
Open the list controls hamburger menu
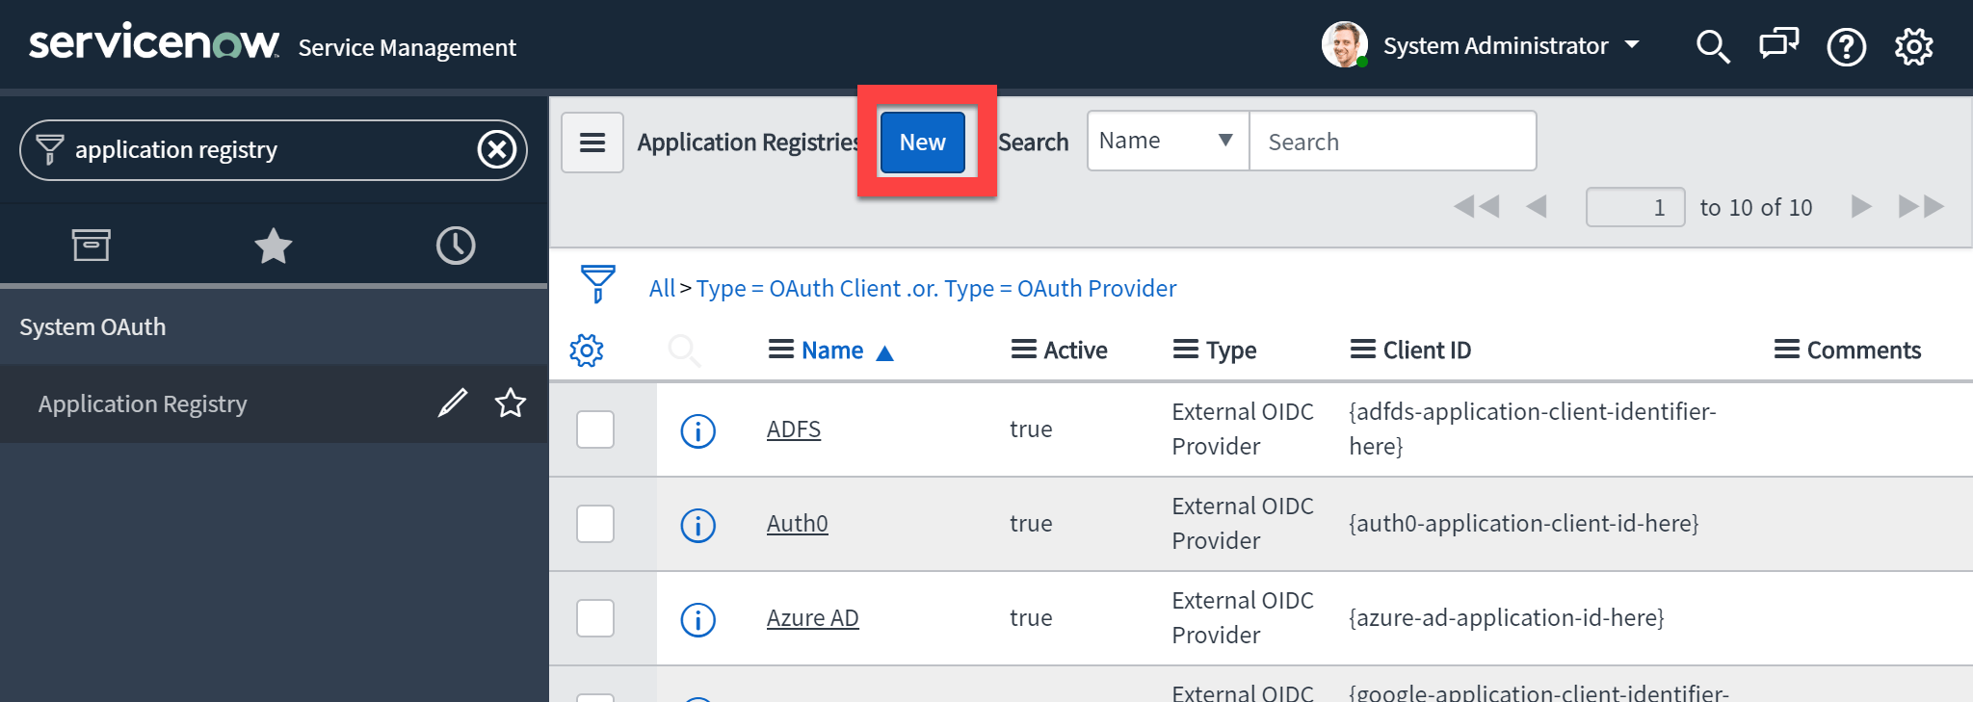pos(592,143)
